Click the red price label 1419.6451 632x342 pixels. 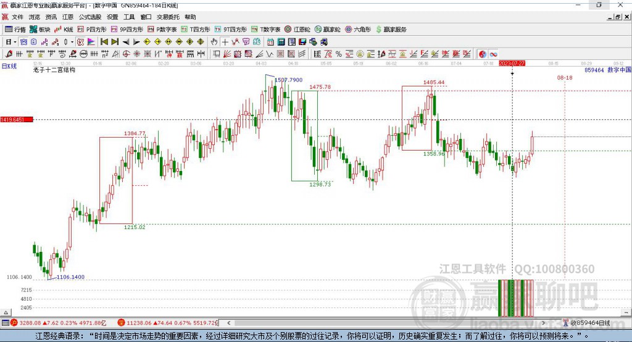(17, 119)
